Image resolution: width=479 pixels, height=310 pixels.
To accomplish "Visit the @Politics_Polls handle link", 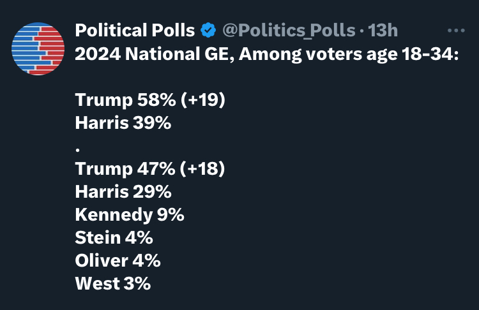I will click(x=289, y=30).
